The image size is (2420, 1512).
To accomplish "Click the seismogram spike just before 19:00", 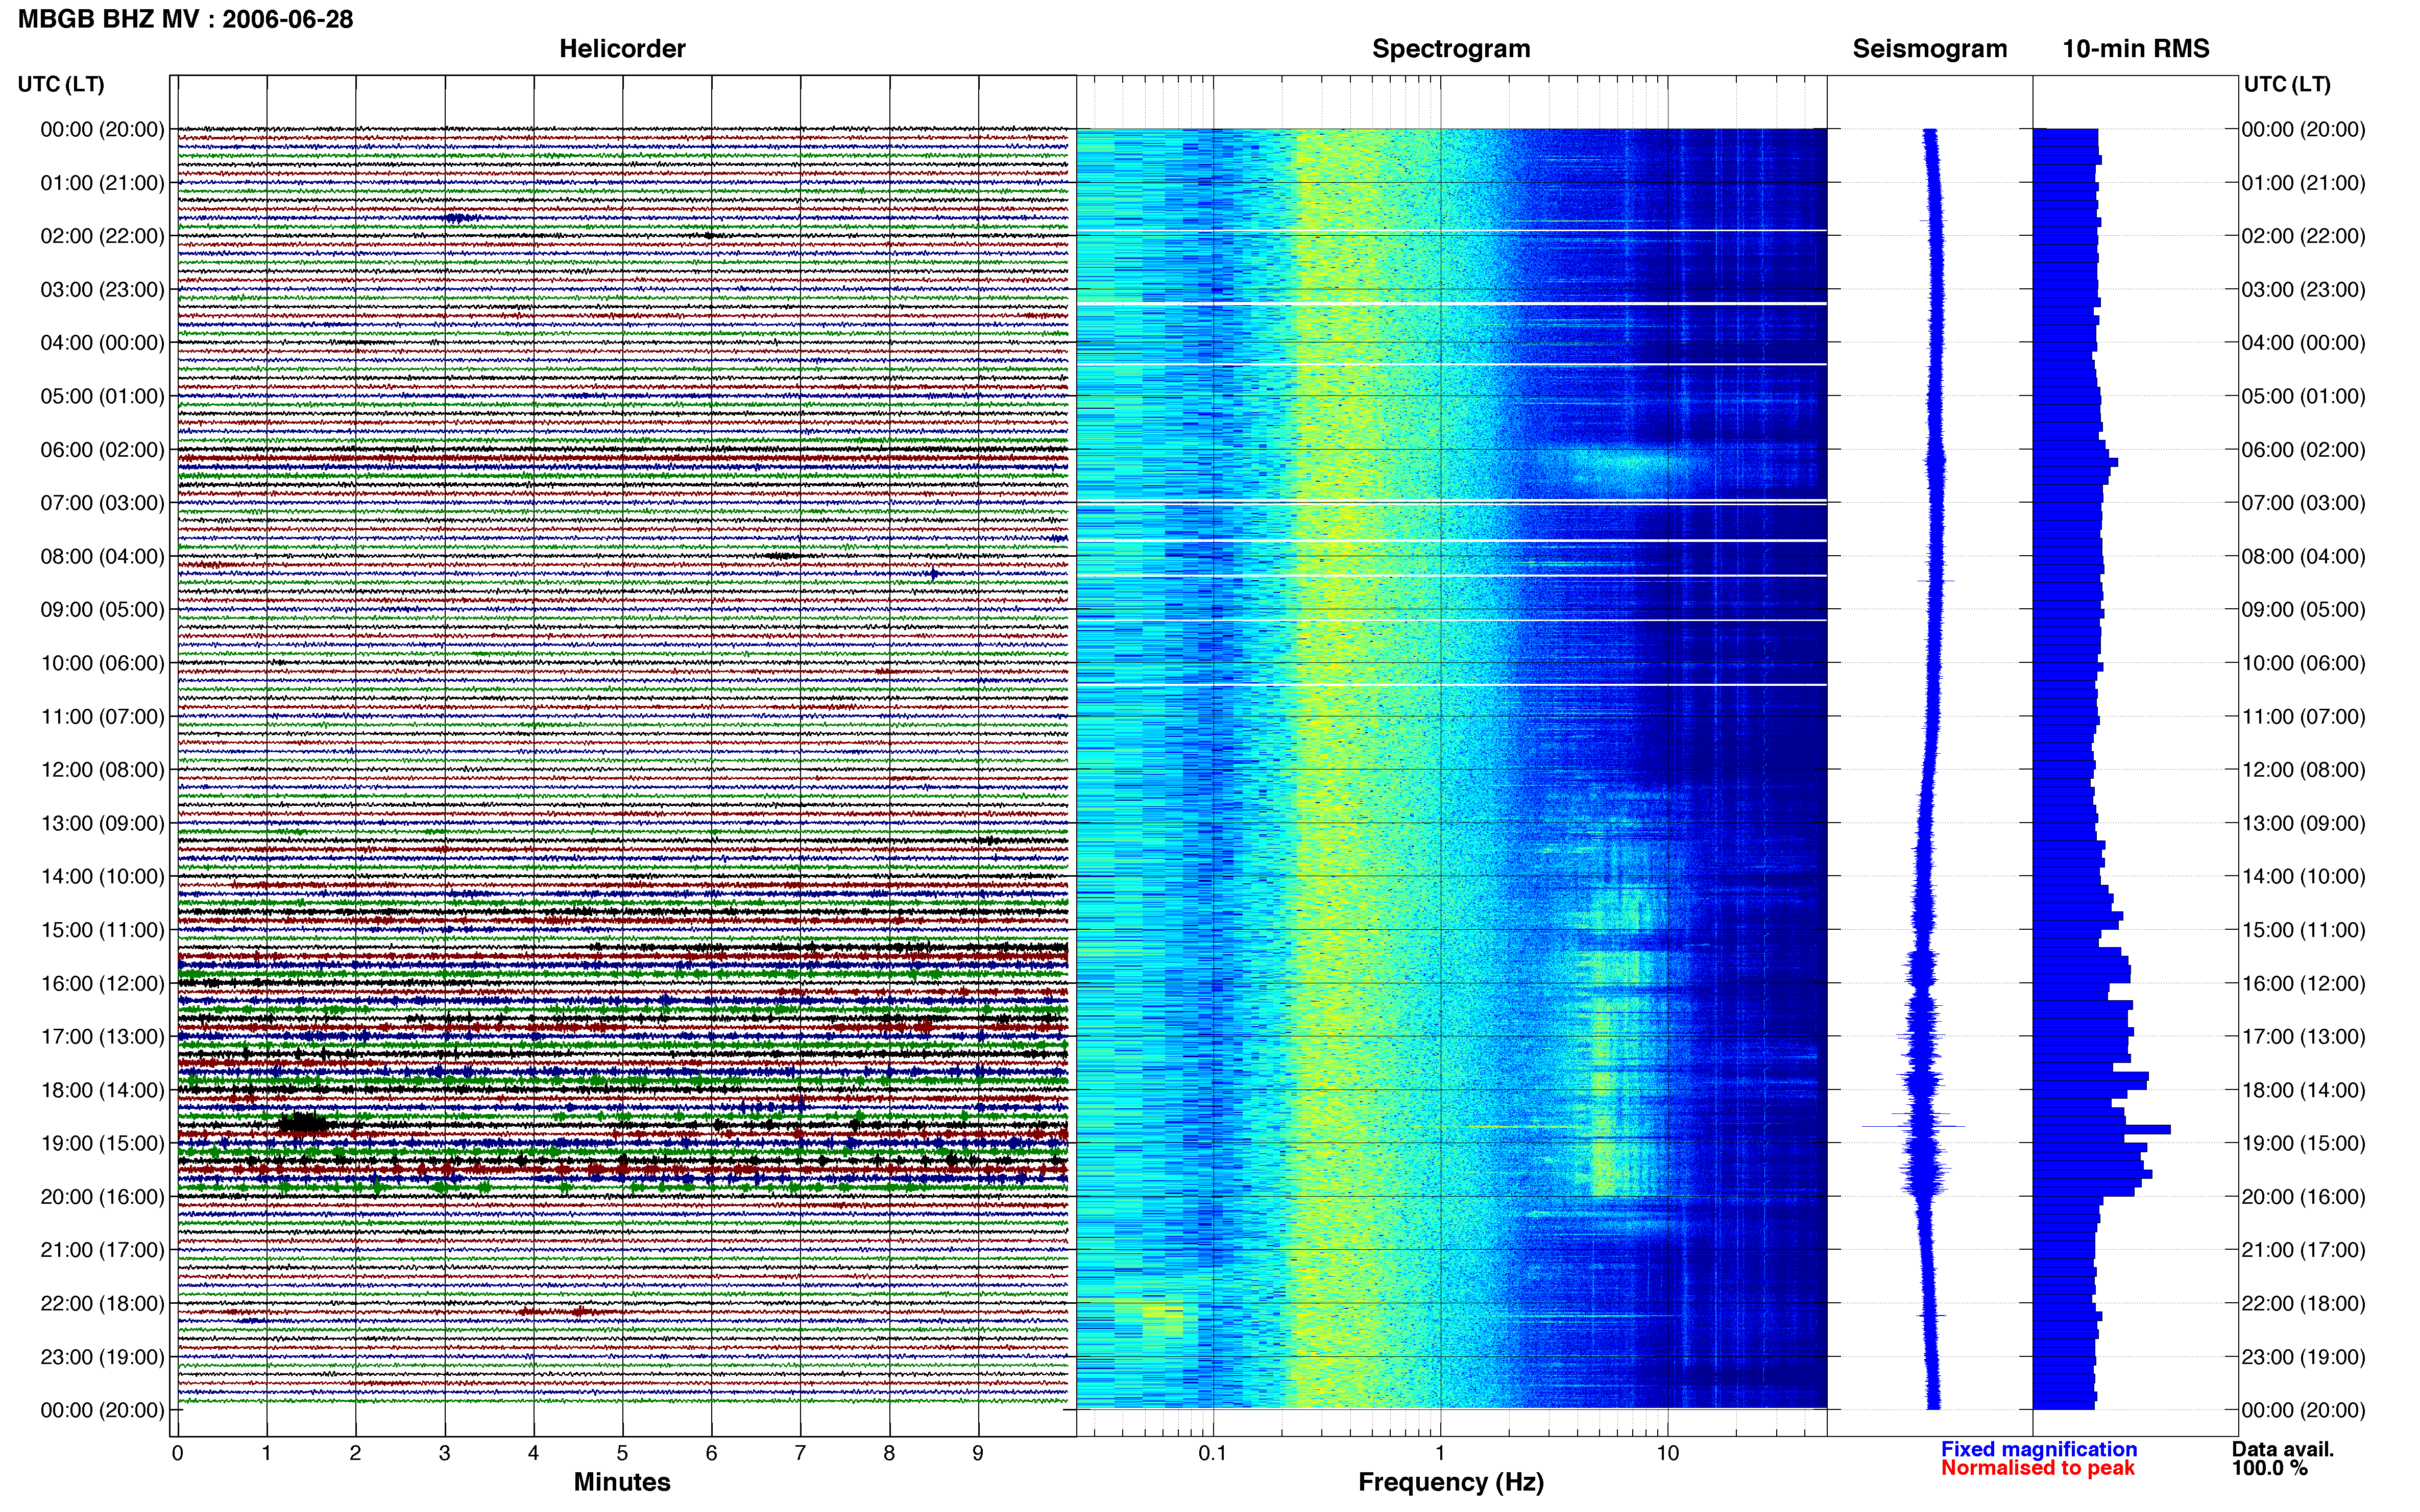I will coord(1913,1127).
